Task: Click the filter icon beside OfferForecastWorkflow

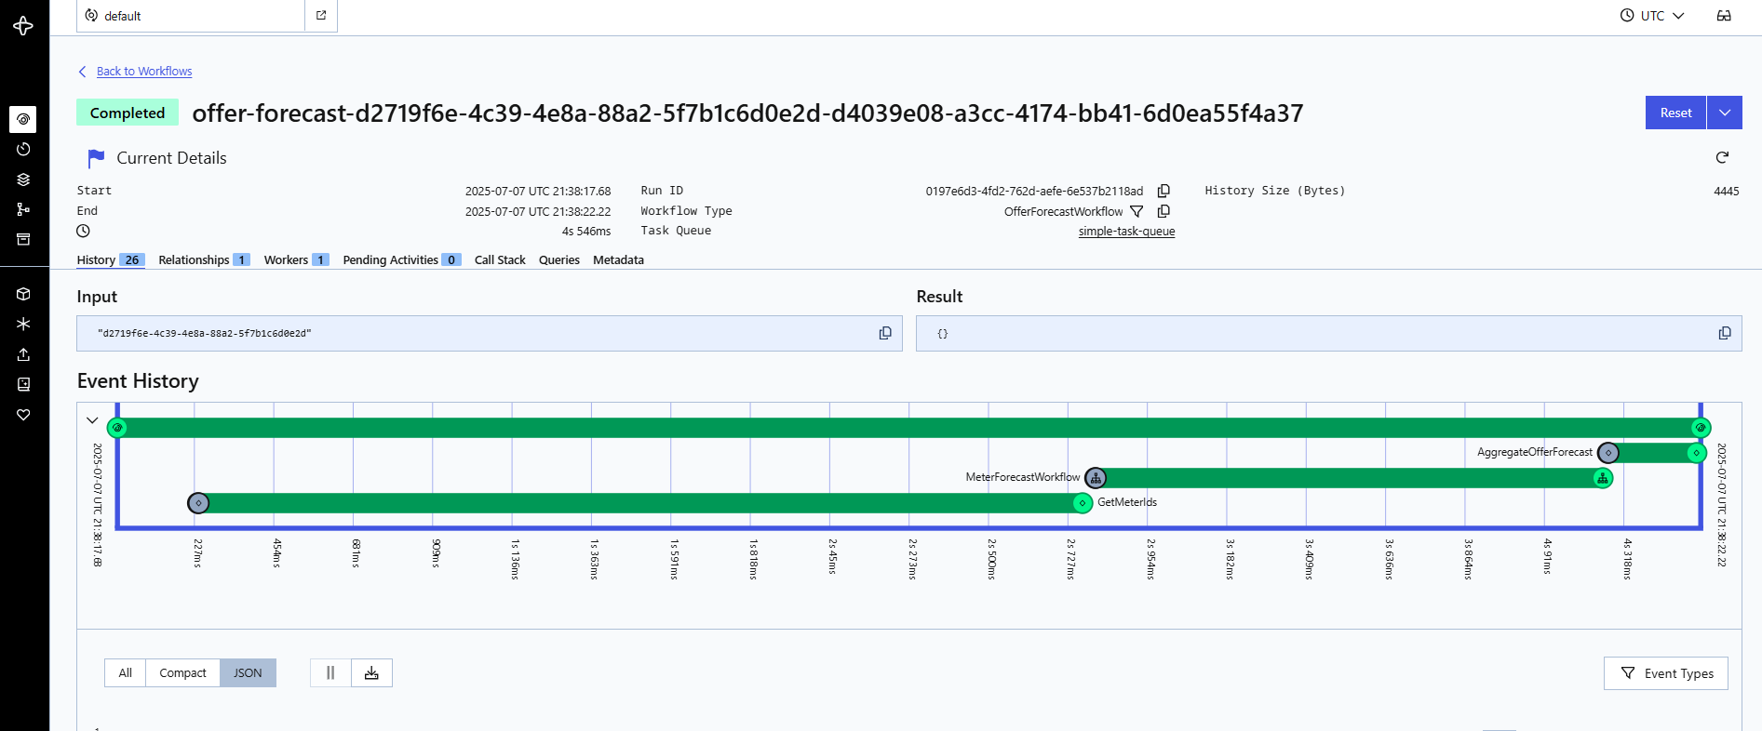Action: 1137,211
